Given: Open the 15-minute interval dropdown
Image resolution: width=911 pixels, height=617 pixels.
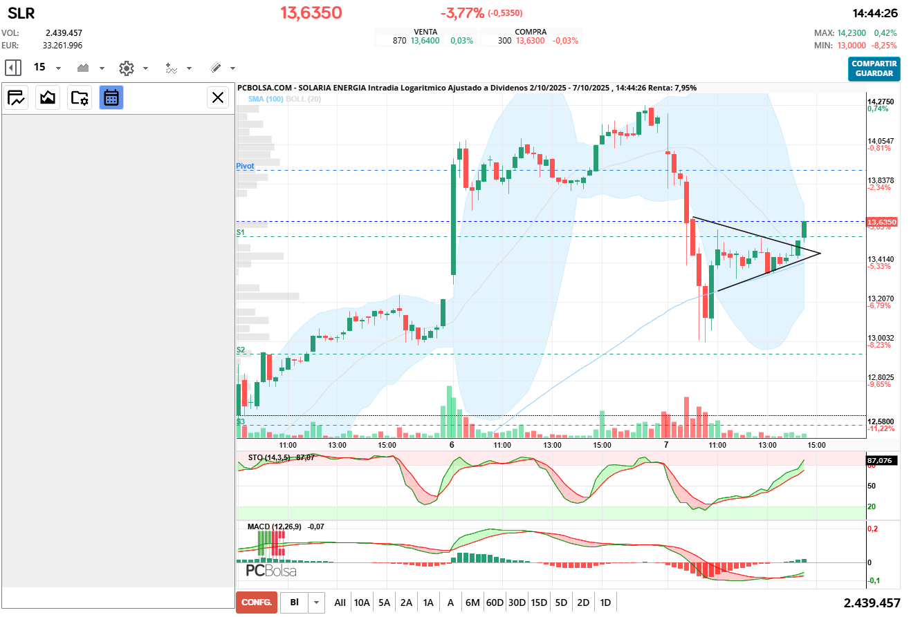Looking at the screenshot, I should (58, 68).
